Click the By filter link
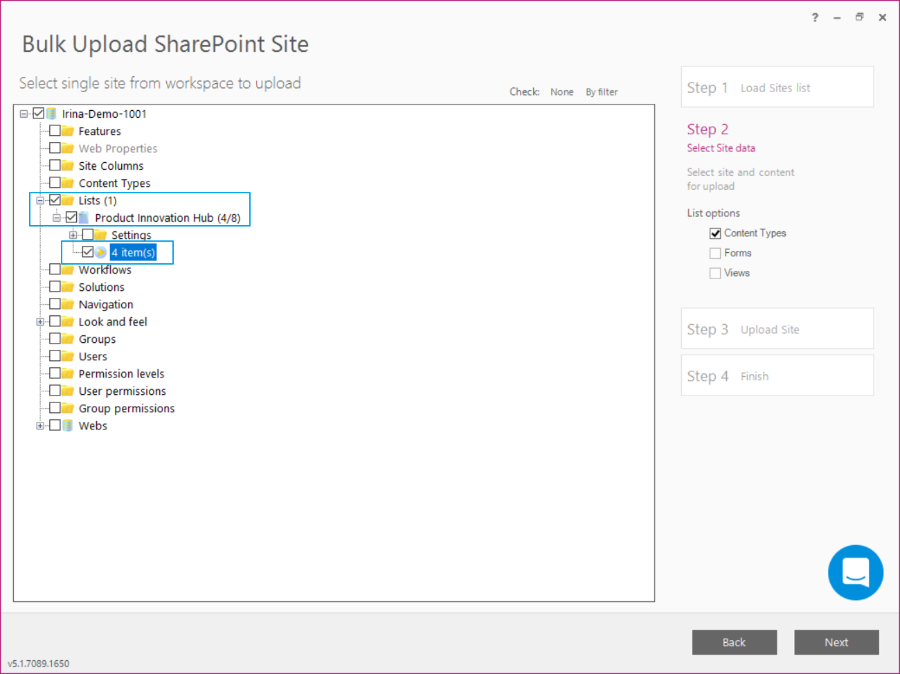Image resolution: width=900 pixels, height=674 pixels. (601, 91)
